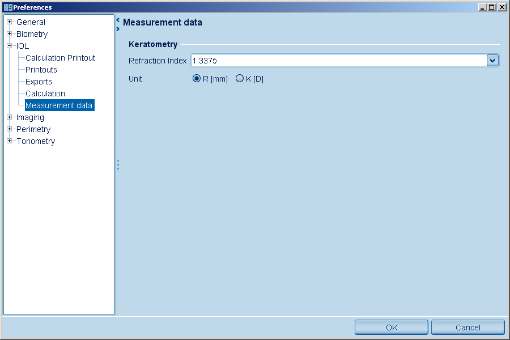Screen dimensions: 510x340
Task: Collapse the IOL tree node
Action: (10, 46)
